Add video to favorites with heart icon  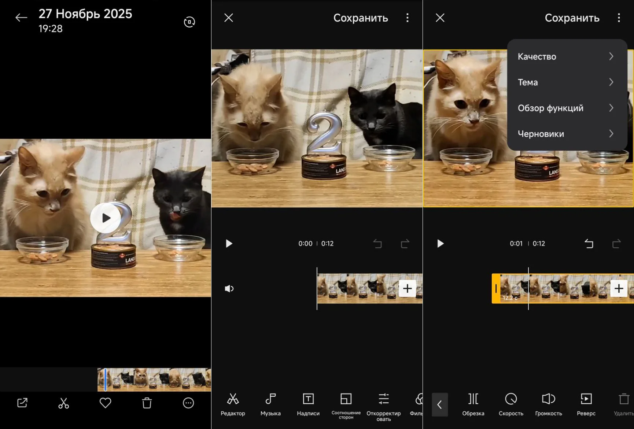(x=105, y=403)
